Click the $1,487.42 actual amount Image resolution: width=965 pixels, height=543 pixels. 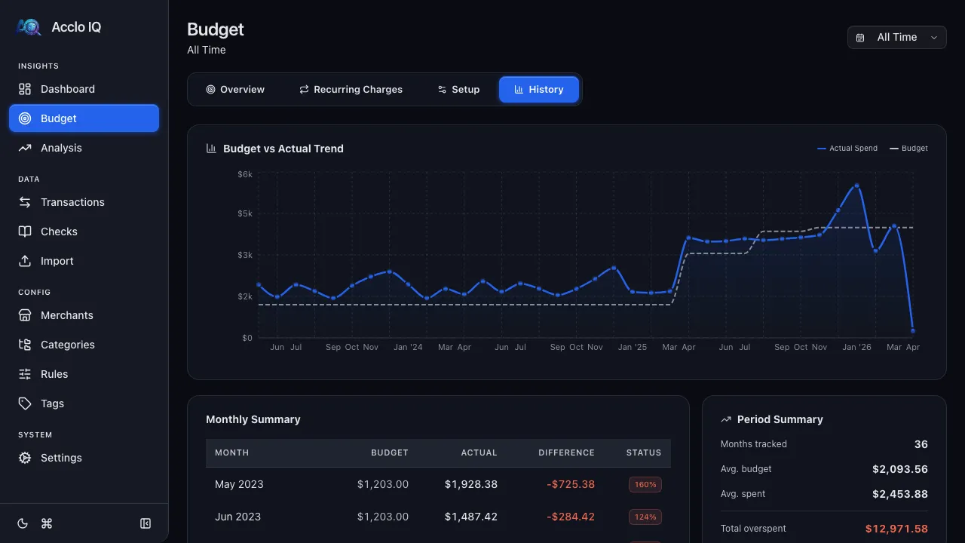point(471,517)
